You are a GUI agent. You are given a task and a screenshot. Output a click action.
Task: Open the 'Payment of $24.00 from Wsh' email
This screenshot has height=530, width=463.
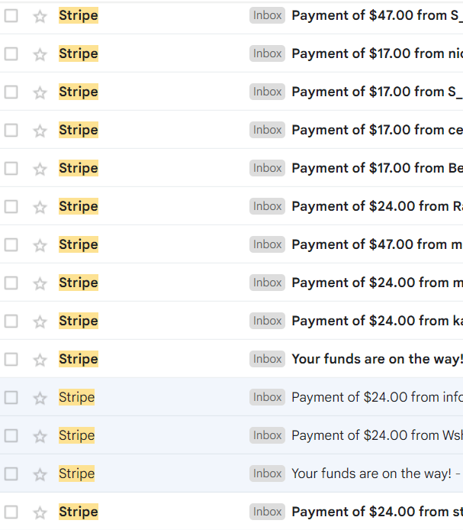point(377,435)
